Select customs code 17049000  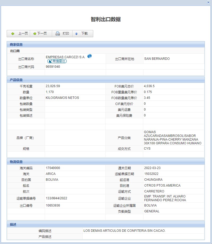[53, 168]
